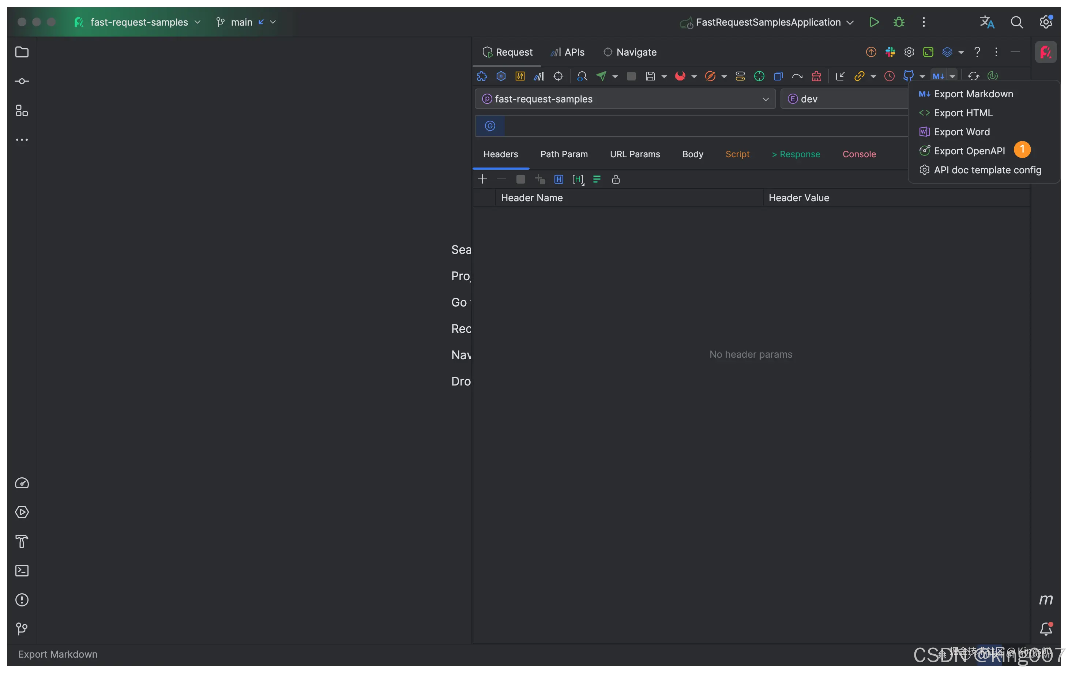Viewport: 1068px width, 673px height.
Task: Click the Slack icon in the panel header
Action: click(x=890, y=52)
